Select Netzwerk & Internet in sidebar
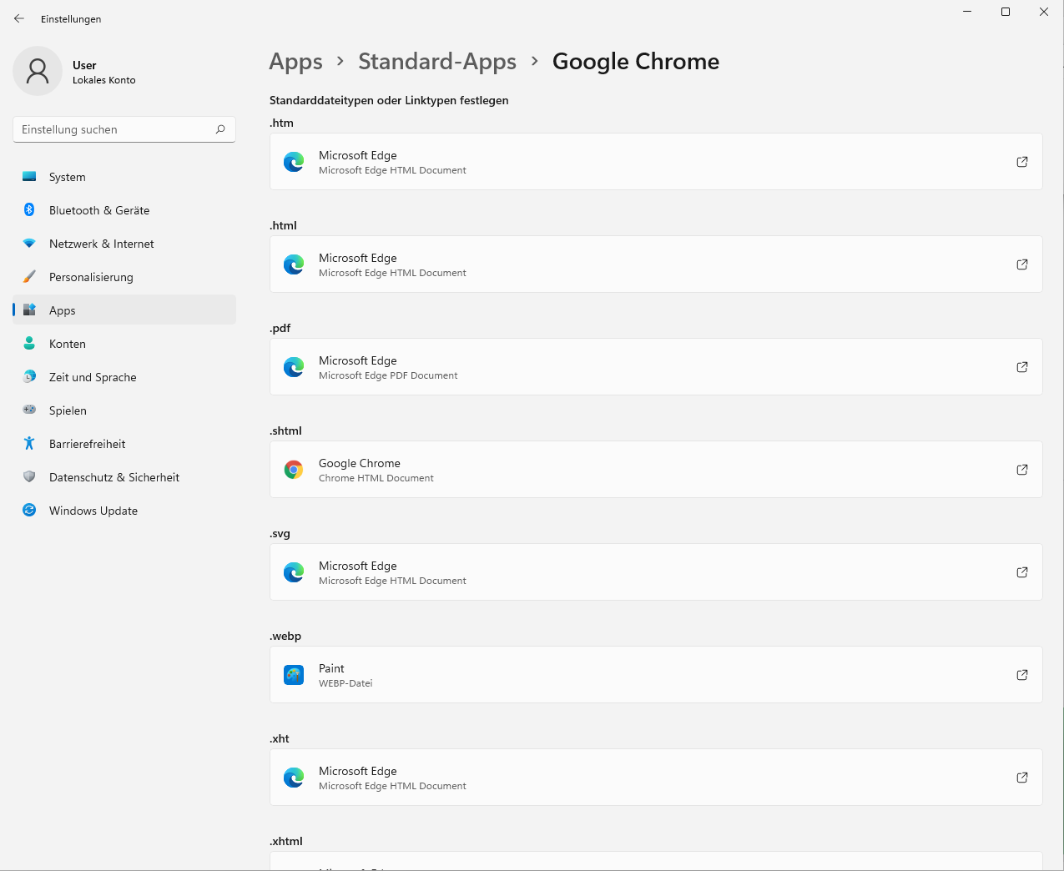 pos(101,244)
